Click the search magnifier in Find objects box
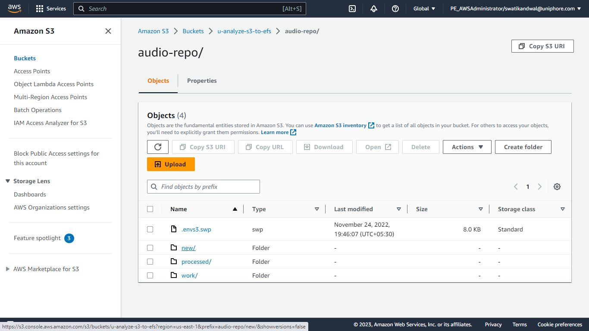Viewport: 589px width, 331px height. [x=154, y=187]
